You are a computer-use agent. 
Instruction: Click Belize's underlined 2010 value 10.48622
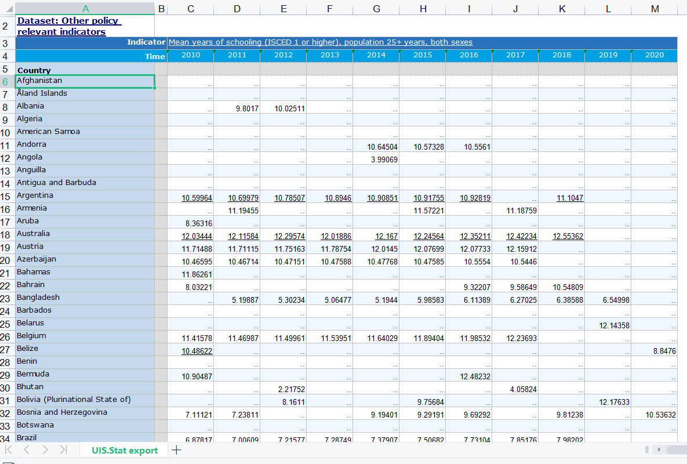(197, 351)
